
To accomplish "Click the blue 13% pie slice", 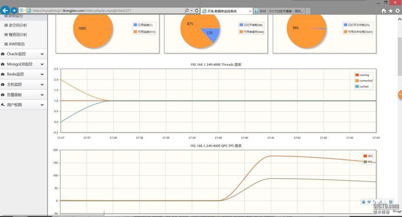I will point(212,34).
